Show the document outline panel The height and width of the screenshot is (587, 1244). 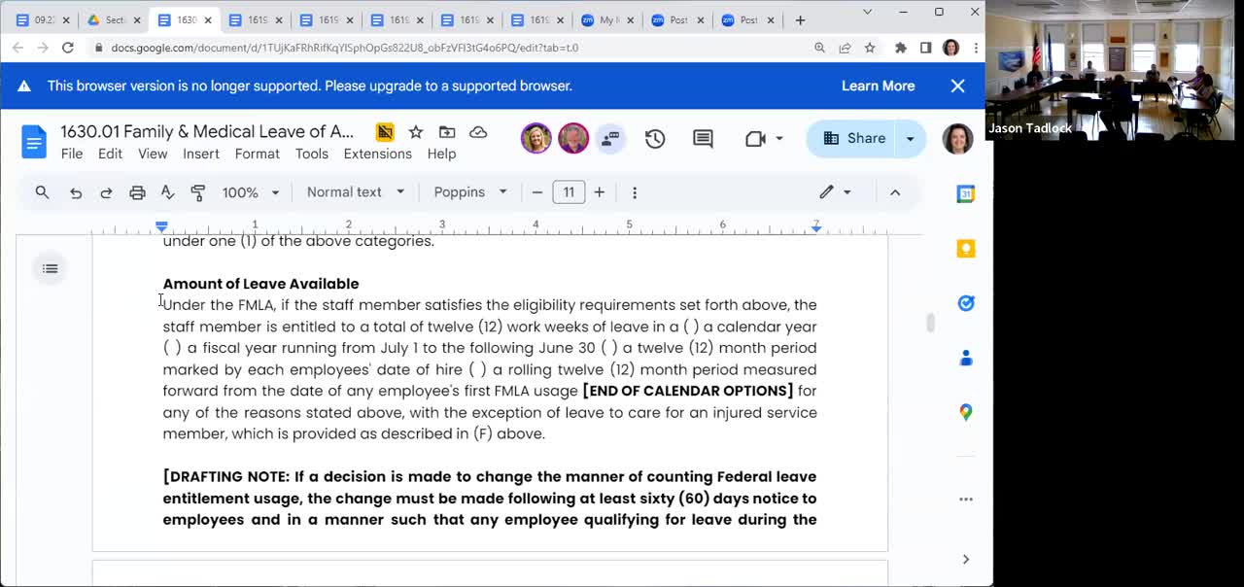coord(51,269)
